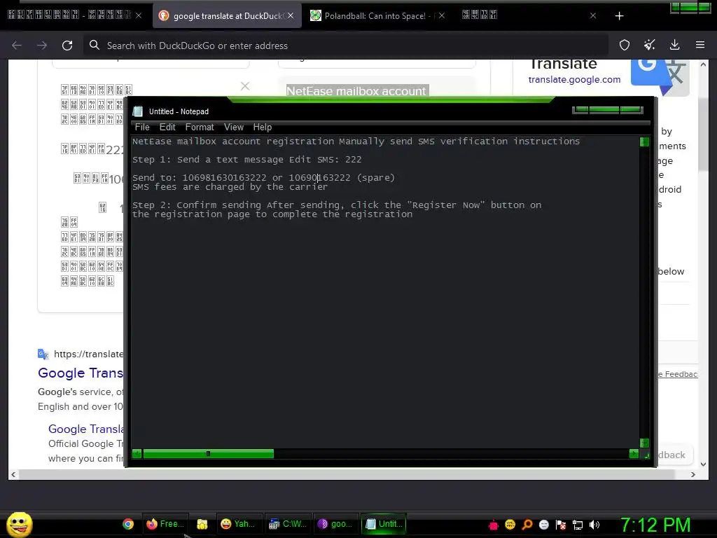
Task: Click Notepad horizontal scrollbar thumb
Action: pos(209,454)
